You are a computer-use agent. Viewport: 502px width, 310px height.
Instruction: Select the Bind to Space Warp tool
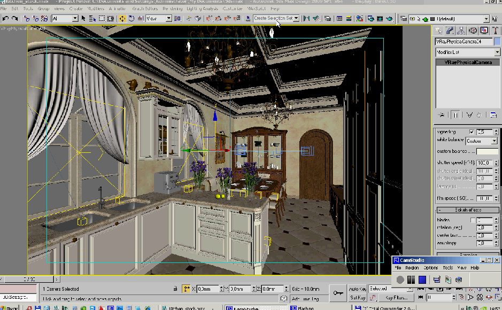[44, 19]
